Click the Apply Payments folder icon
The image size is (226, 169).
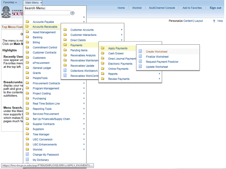[103, 48]
